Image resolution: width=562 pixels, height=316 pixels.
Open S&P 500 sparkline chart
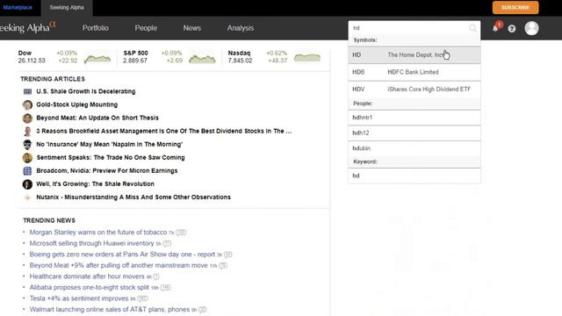(203, 58)
